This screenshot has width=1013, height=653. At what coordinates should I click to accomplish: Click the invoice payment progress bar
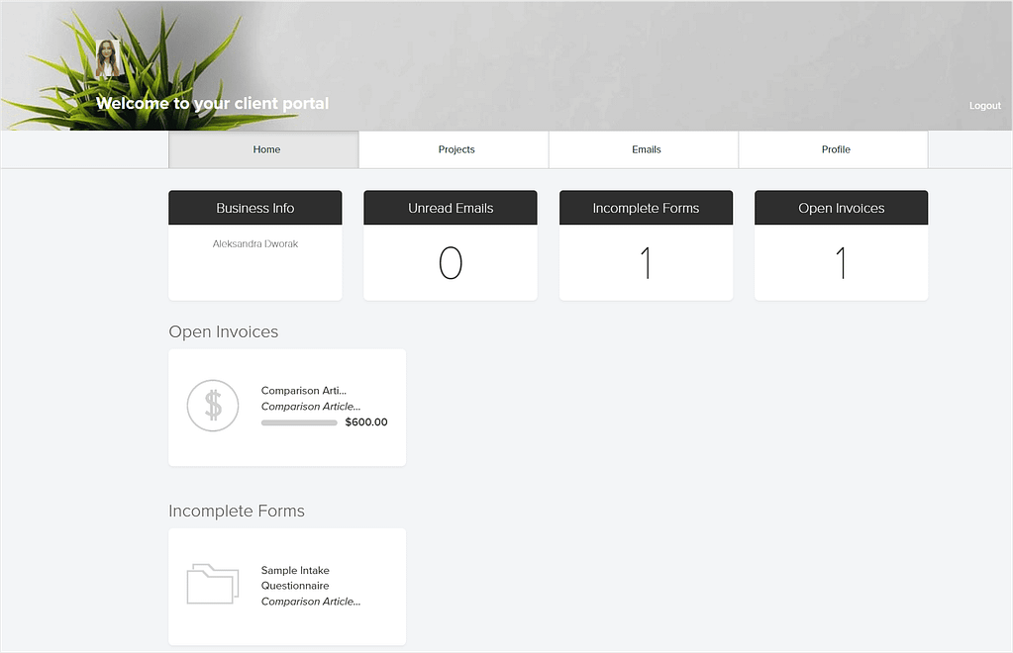[x=299, y=422]
